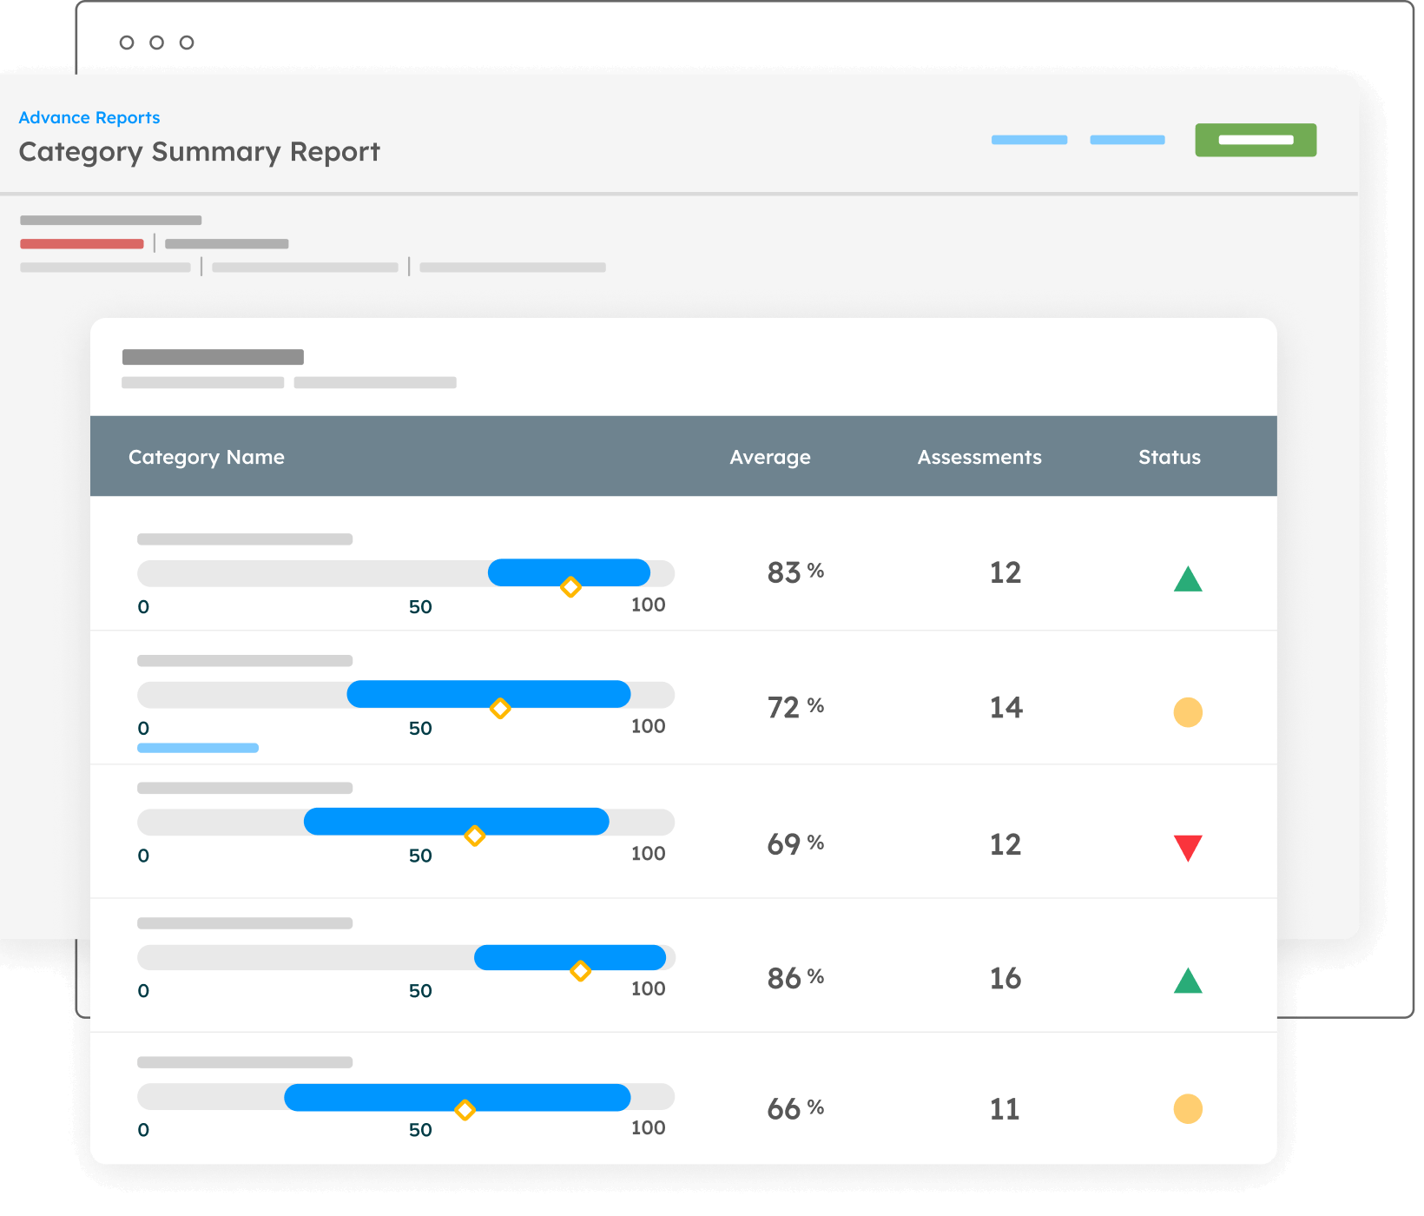Screen dimensions: 1424x1216
Task: Click the diamond marker on the 66% bar
Action: click(465, 1110)
